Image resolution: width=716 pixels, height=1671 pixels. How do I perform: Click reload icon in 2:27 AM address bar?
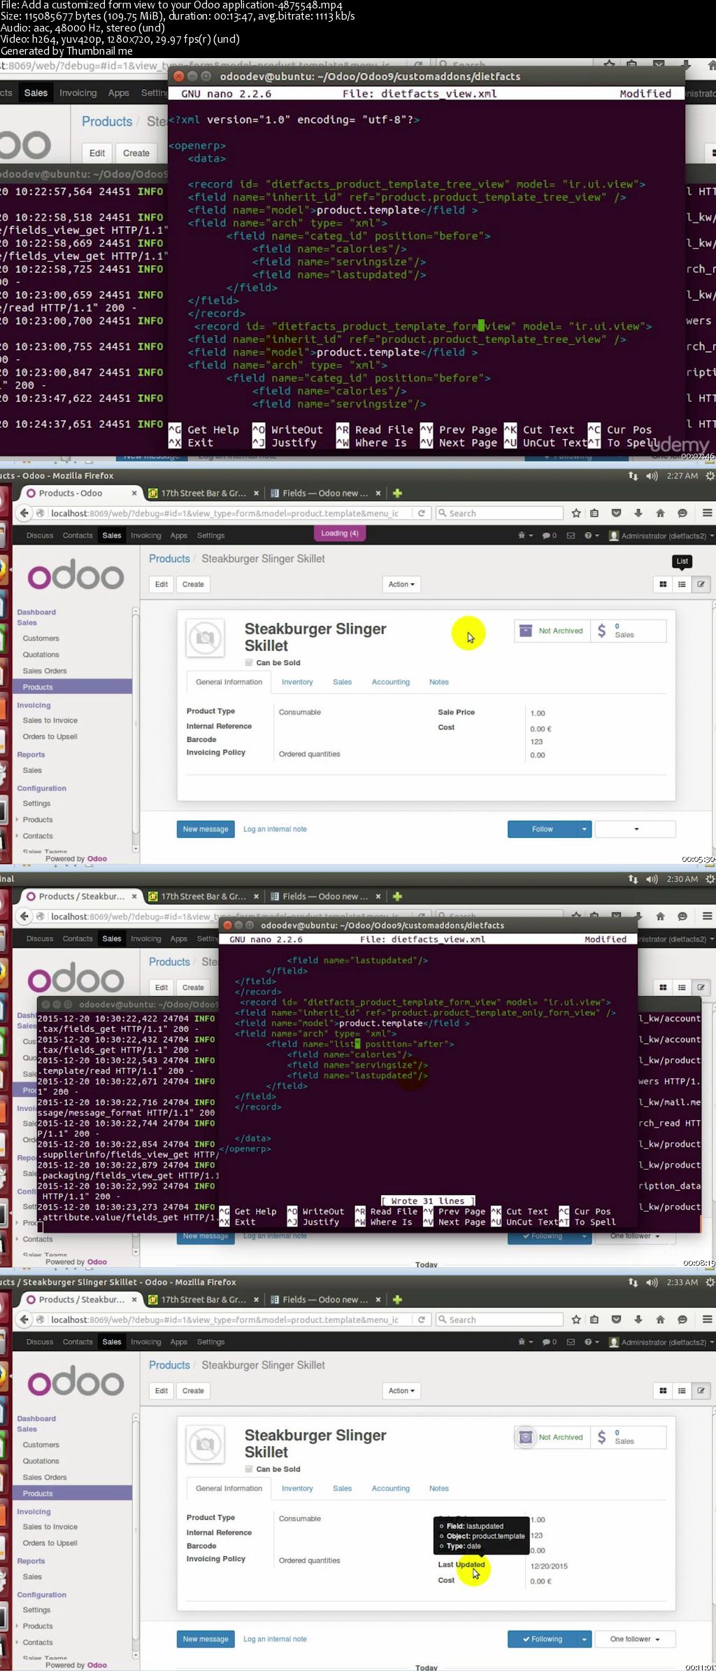pos(422,513)
